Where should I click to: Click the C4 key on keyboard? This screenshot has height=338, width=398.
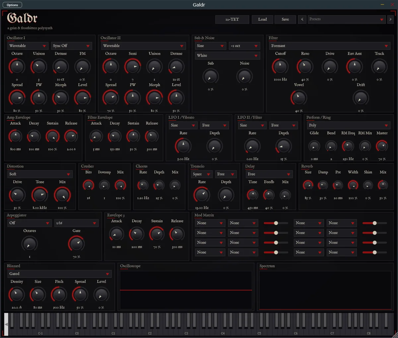click(x=223, y=332)
